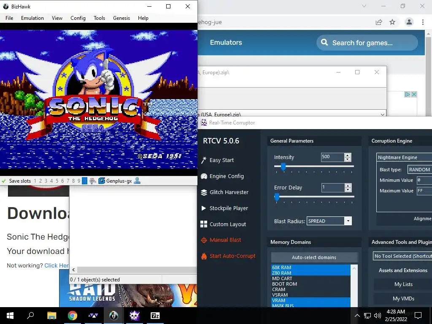The width and height of the screenshot is (432, 324).
Task: Expand the 7-Zip path dropdown chevron
Action: coord(382,114)
